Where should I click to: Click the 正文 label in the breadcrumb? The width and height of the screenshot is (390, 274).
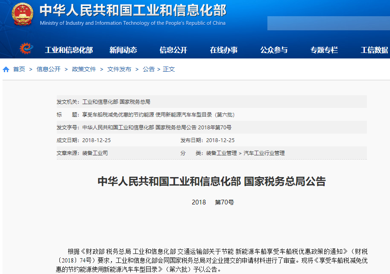(x=167, y=69)
